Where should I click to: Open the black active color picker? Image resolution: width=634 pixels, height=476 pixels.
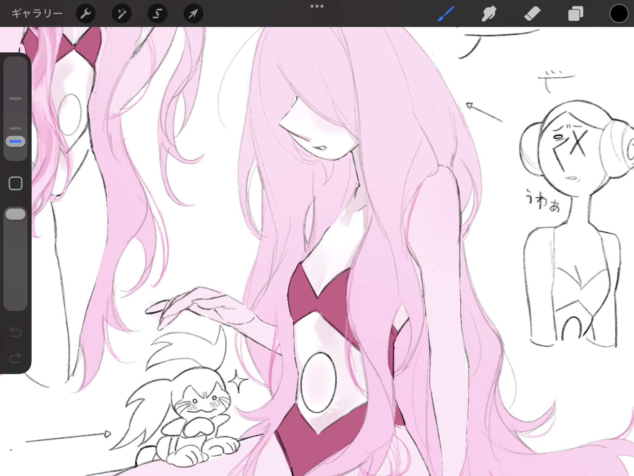click(x=618, y=14)
